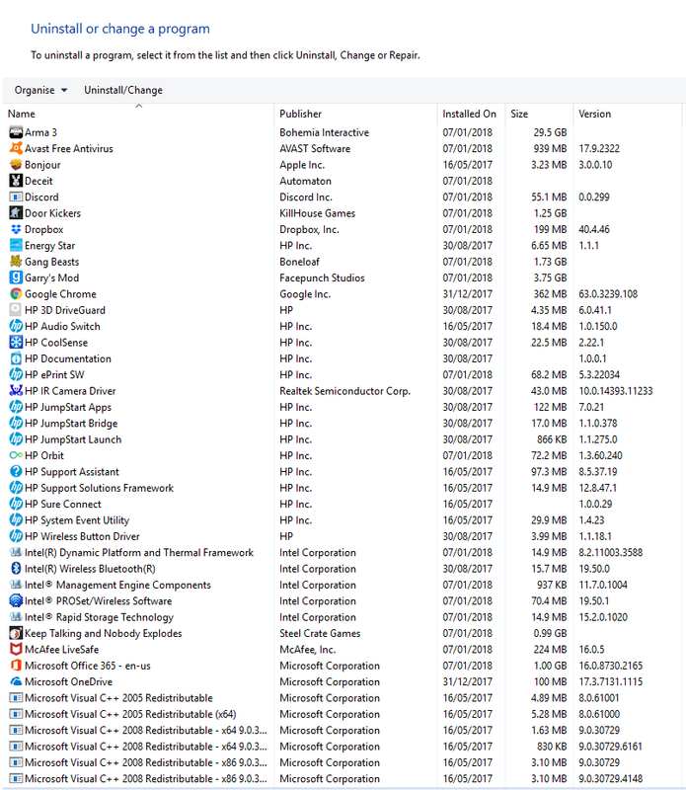Click the KillHouse Games publisher cell

point(317,213)
